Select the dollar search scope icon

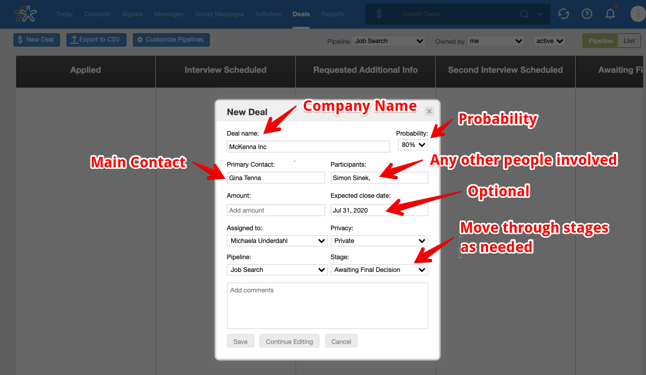(379, 14)
